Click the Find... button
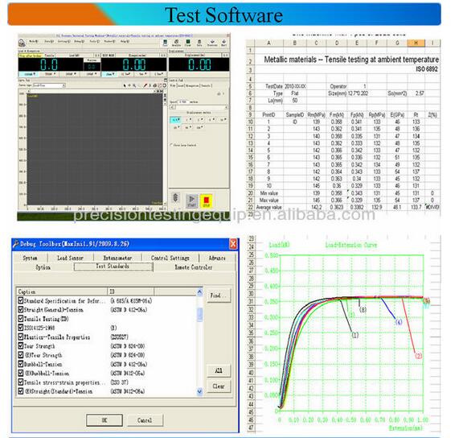463x438 pixels. click(x=219, y=295)
